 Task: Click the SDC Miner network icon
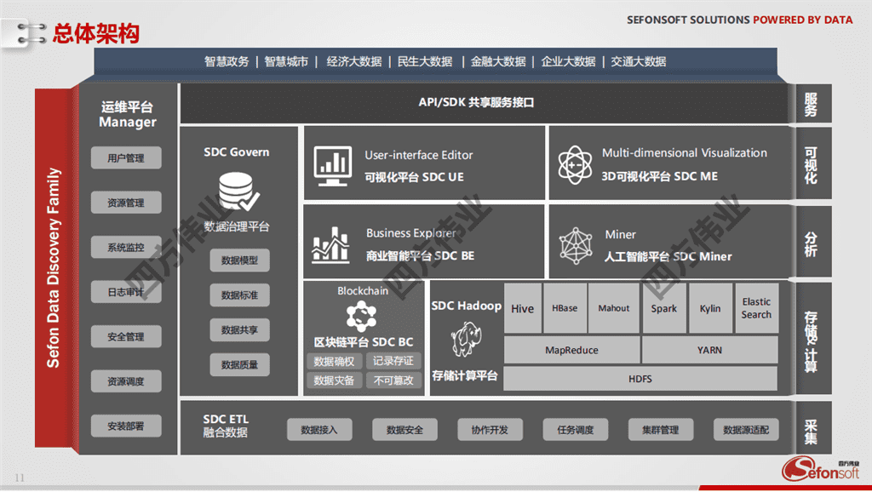click(x=576, y=245)
